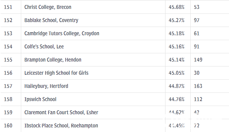The image size is (229, 132).
Task: Click the 45.27% value
Action: point(177,20)
